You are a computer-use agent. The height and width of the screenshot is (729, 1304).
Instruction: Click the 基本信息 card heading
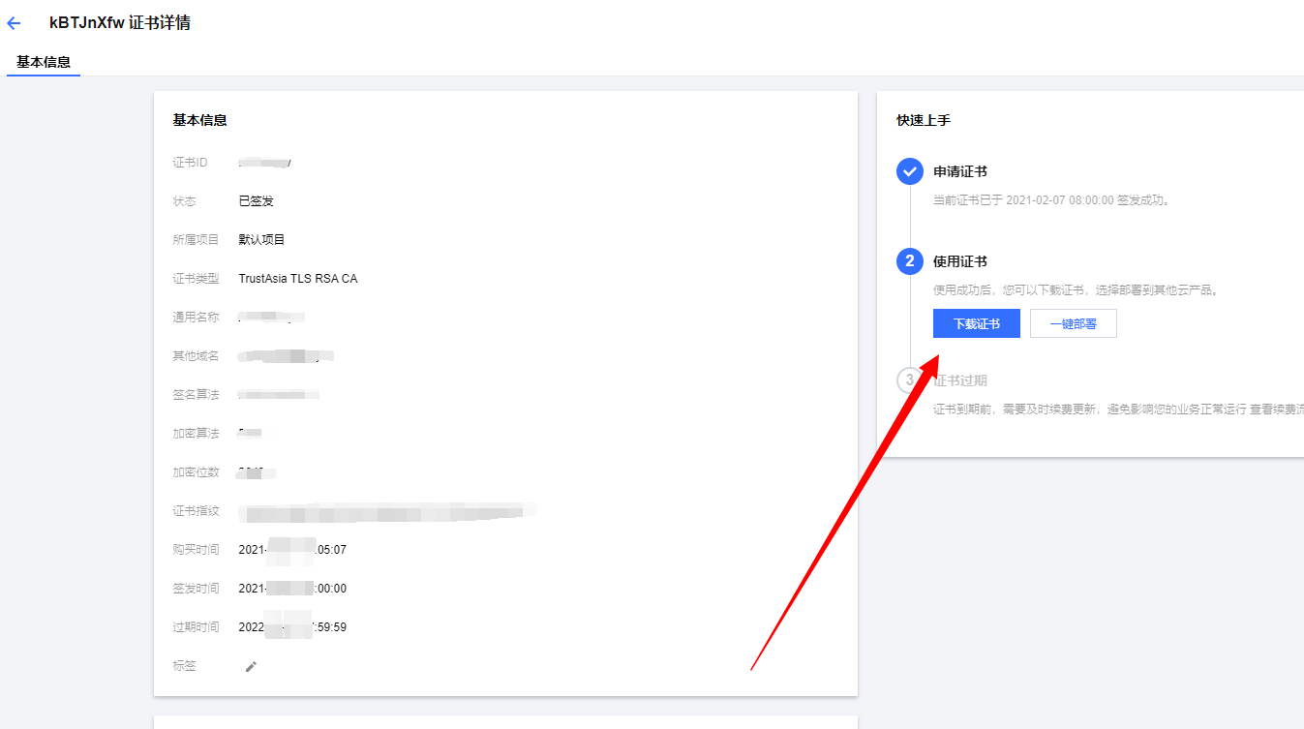coord(199,121)
